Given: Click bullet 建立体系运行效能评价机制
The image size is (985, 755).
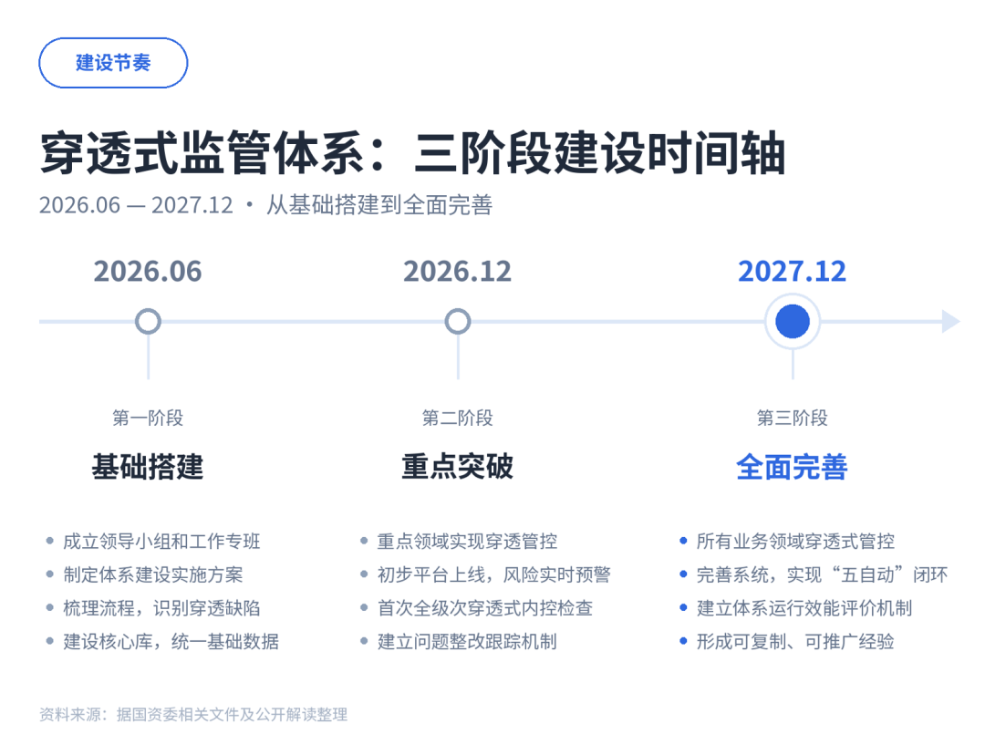Looking at the screenshot, I should point(804,608).
